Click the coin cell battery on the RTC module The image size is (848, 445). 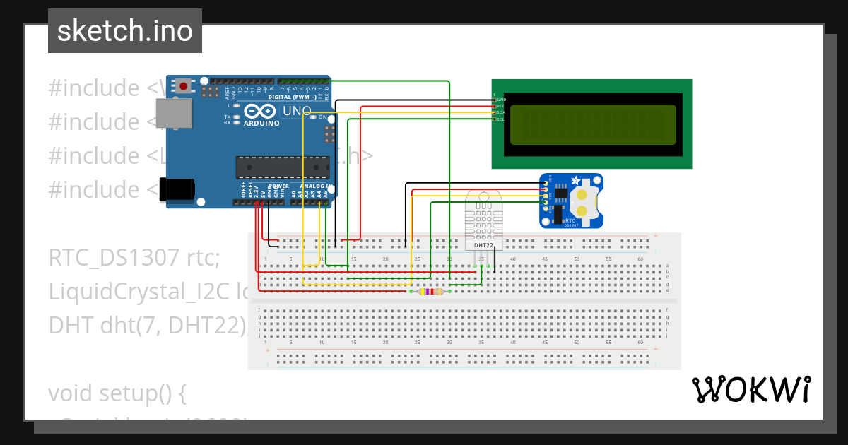pos(585,203)
